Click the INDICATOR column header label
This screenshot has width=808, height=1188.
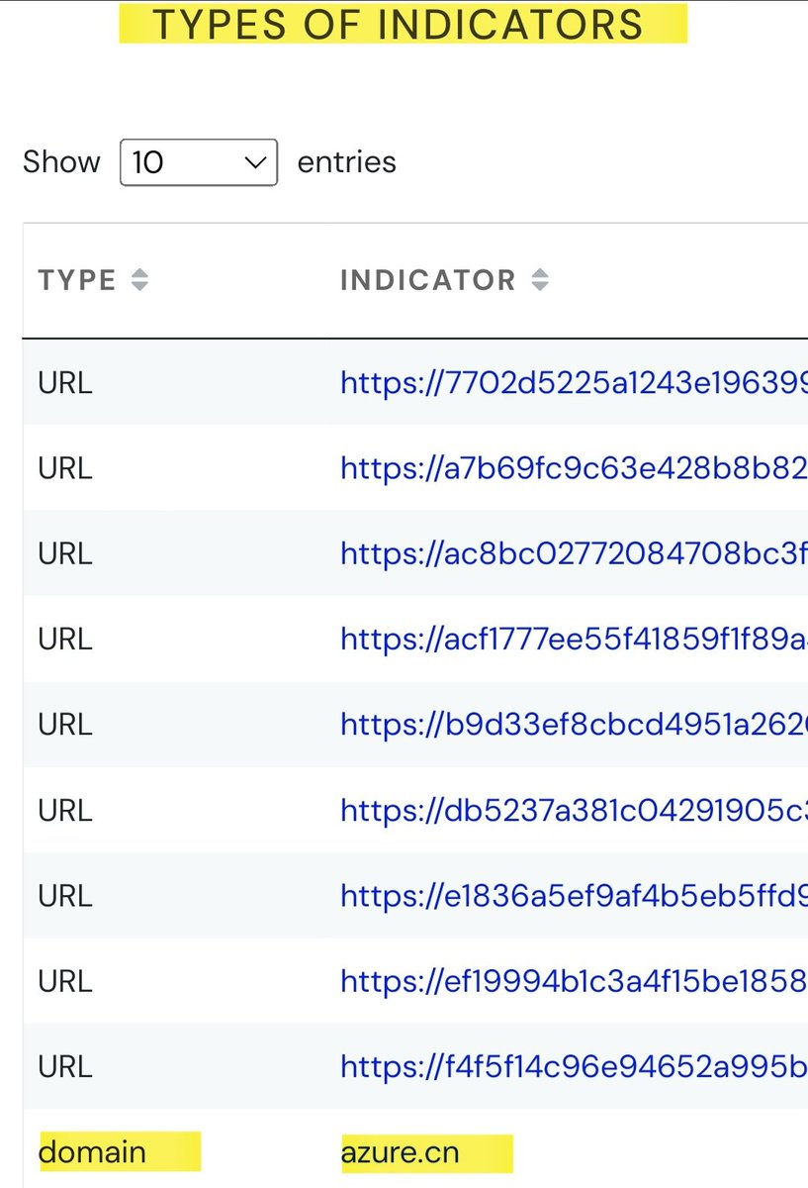point(427,281)
